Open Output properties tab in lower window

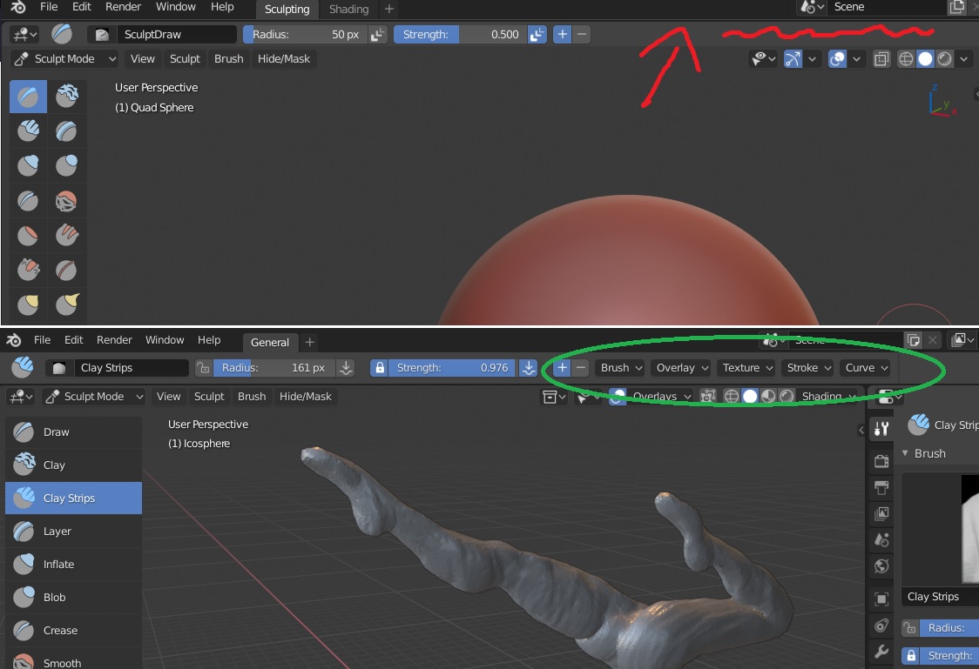click(881, 487)
